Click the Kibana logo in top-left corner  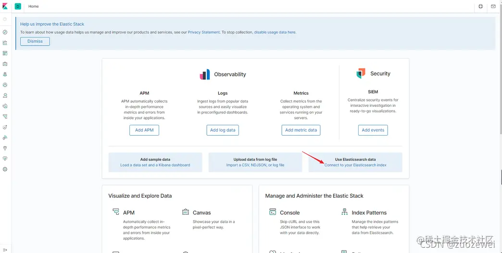coord(5,6)
